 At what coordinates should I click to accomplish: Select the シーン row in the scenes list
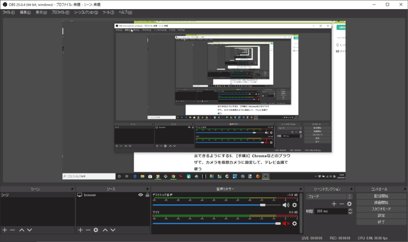[x=37, y=195]
